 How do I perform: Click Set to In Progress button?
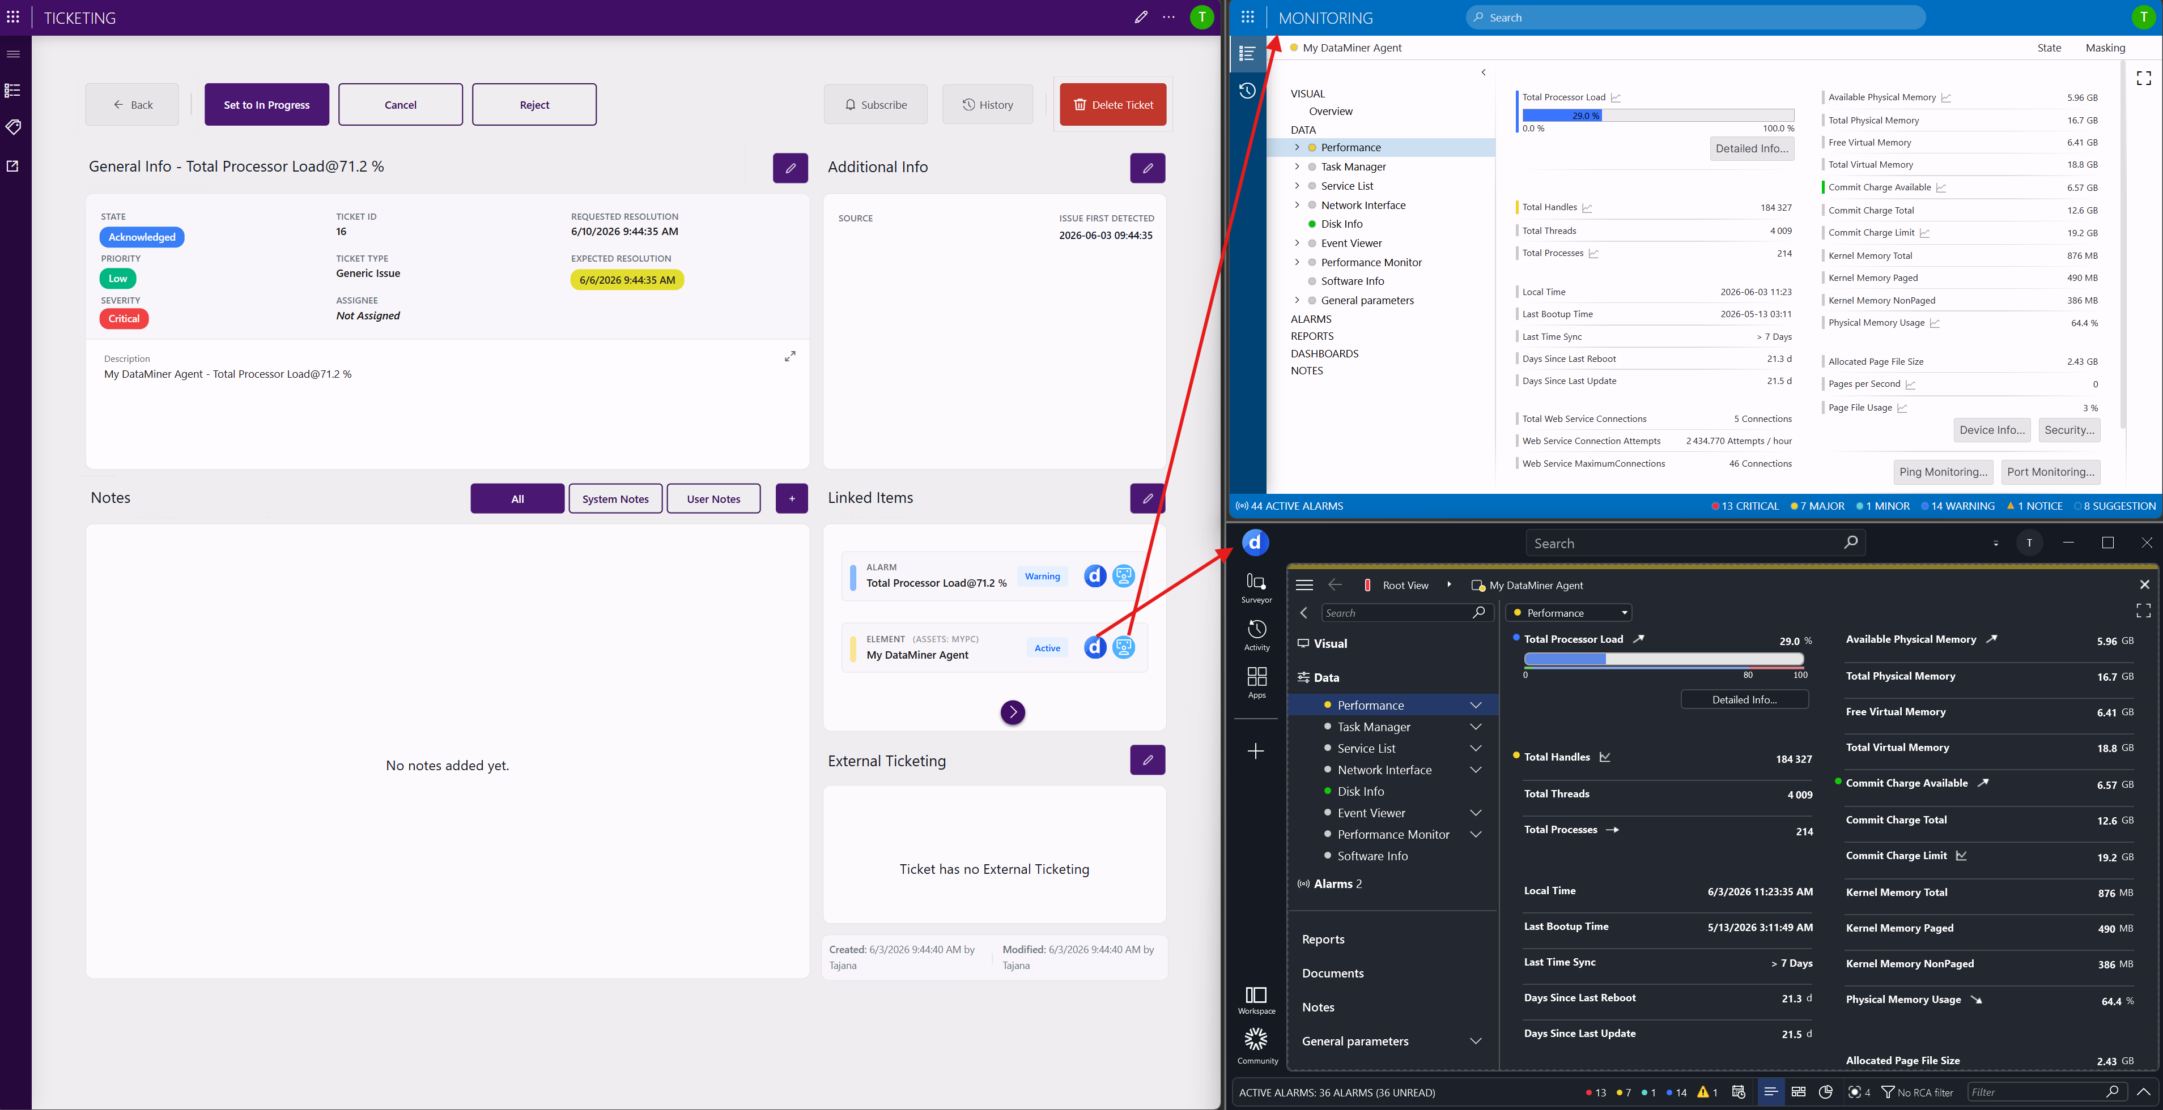(x=267, y=105)
